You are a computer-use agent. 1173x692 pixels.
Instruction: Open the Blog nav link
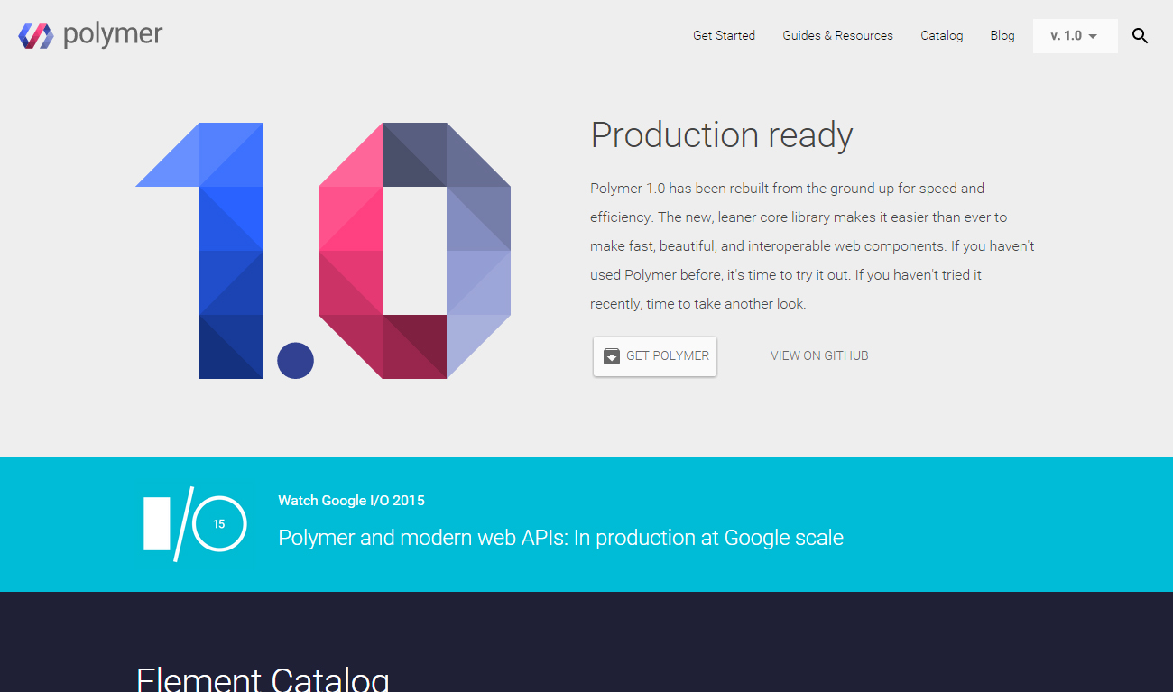pos(1002,36)
